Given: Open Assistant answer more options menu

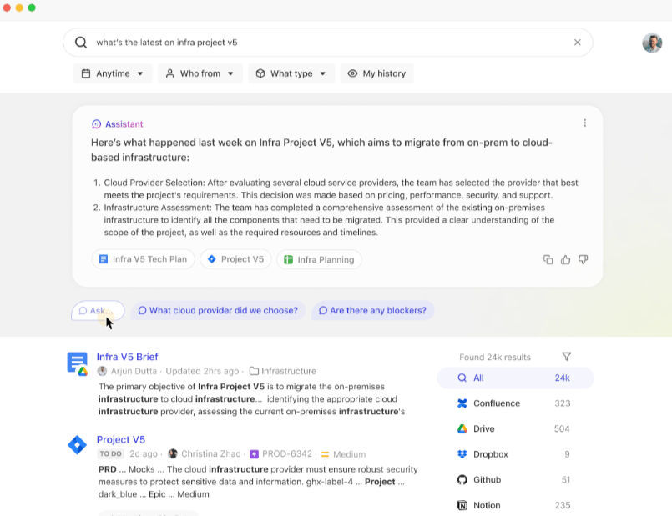Looking at the screenshot, I should pos(584,123).
